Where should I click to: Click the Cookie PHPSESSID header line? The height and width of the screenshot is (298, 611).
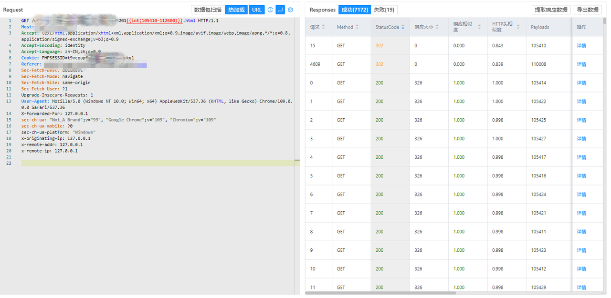[x=78, y=58]
